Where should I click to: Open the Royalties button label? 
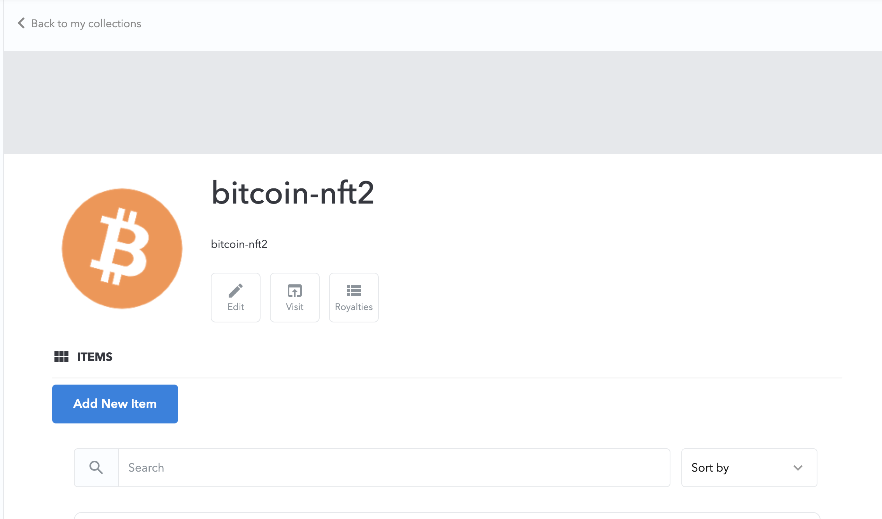coord(354,307)
